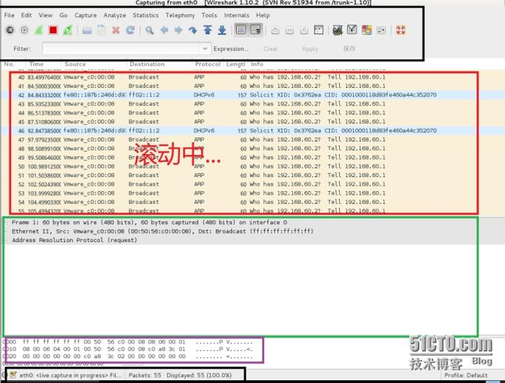
Task: Sort by the No. column header
Action: point(9,64)
